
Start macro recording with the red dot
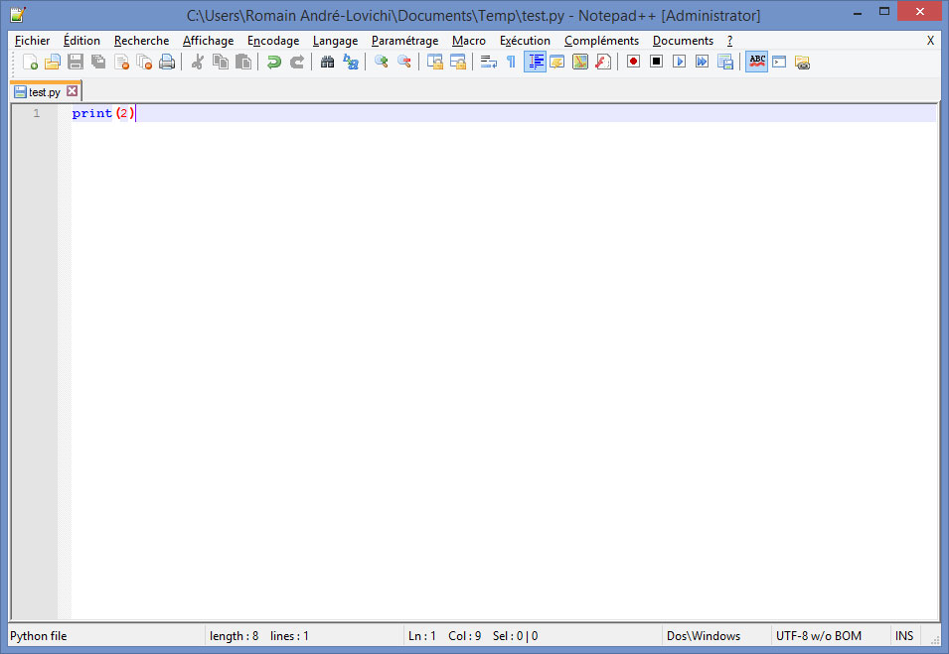click(x=633, y=62)
